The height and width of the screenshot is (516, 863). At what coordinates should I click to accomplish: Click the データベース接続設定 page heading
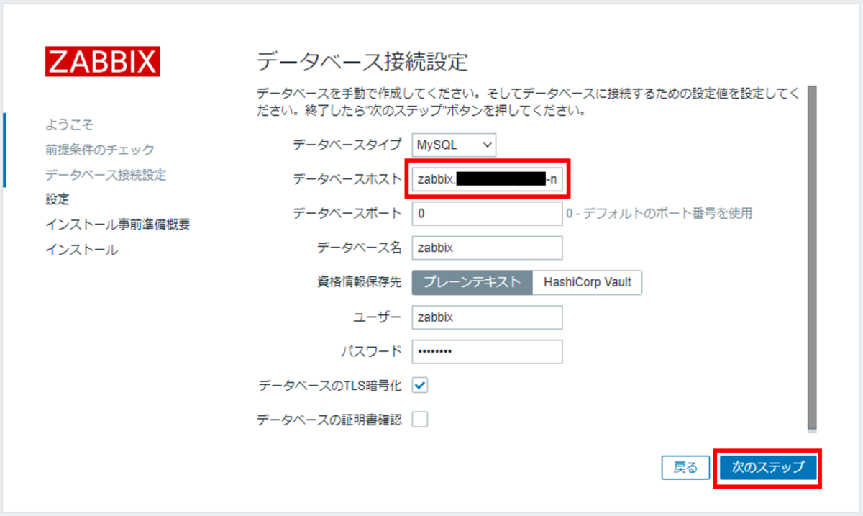click(x=362, y=62)
